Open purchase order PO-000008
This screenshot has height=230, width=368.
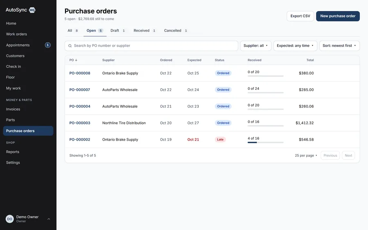pos(80,73)
